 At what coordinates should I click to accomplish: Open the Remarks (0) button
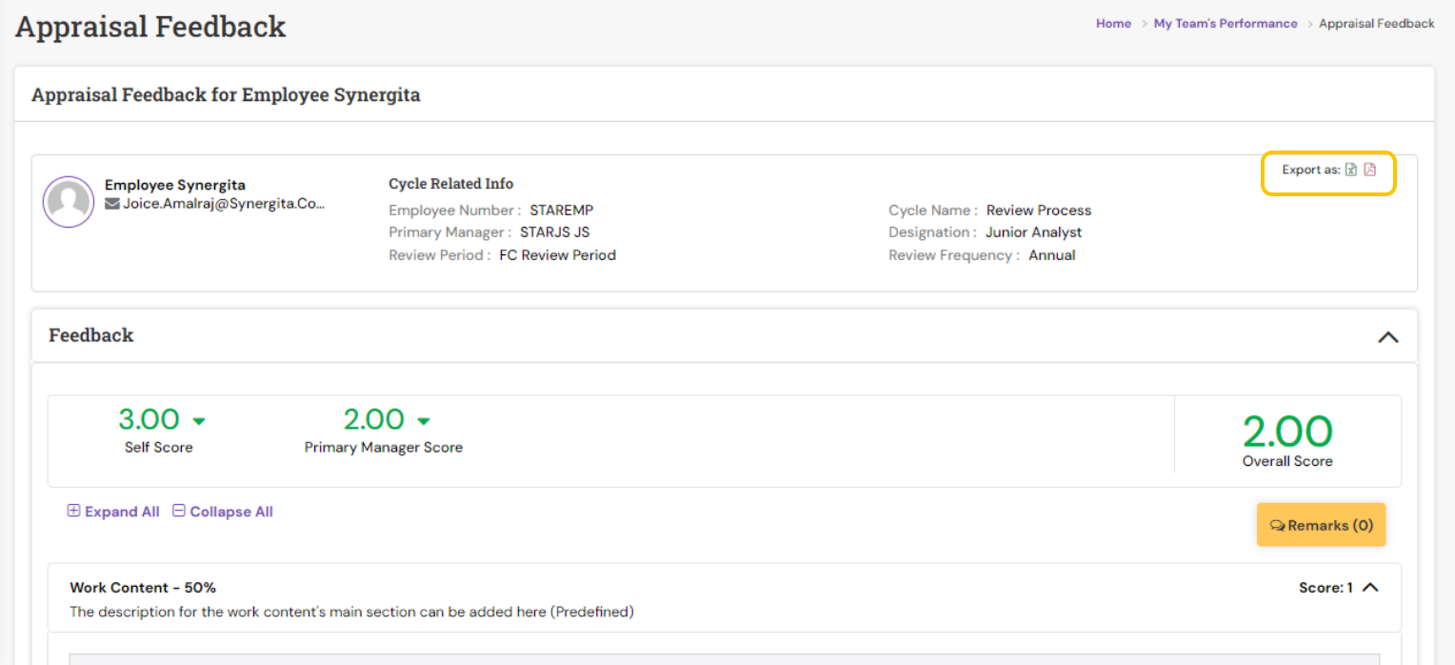click(1322, 525)
